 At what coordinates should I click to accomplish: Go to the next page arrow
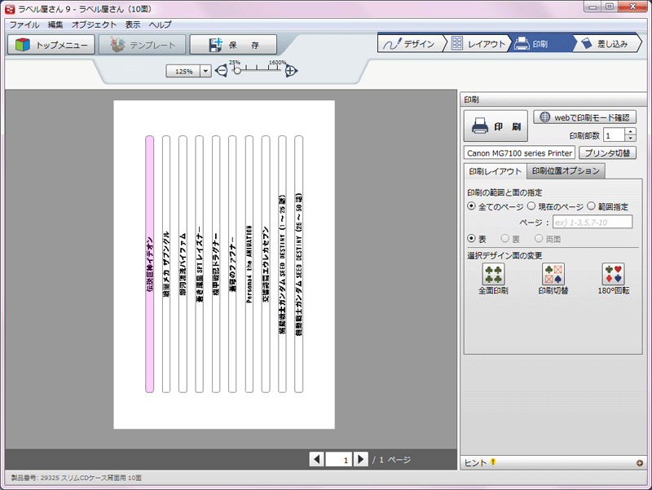(x=360, y=459)
